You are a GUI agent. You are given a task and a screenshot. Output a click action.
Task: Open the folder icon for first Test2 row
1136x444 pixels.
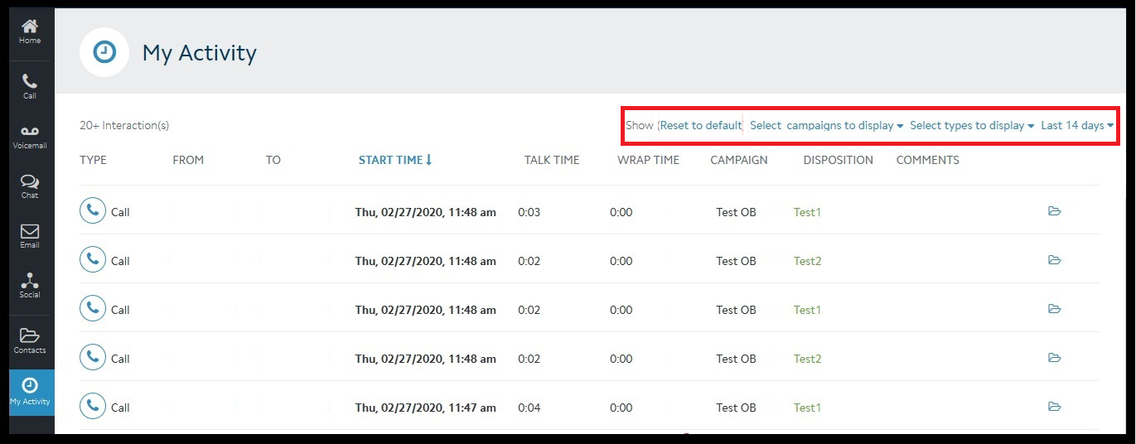click(1054, 260)
